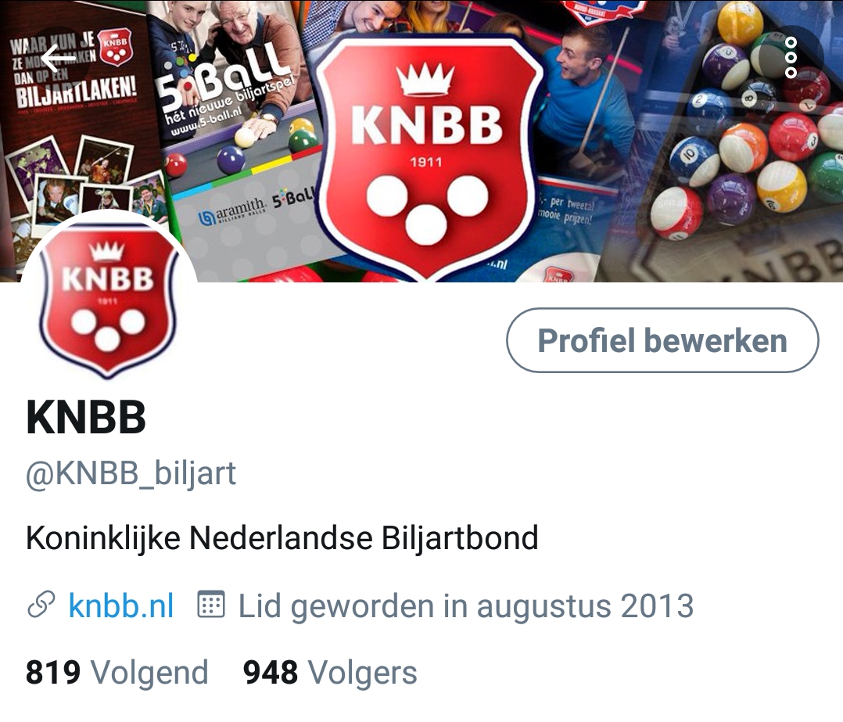Viewport: 843px width, 722px height.
Task: Click the calendar icon beside join date
Action: (x=211, y=604)
